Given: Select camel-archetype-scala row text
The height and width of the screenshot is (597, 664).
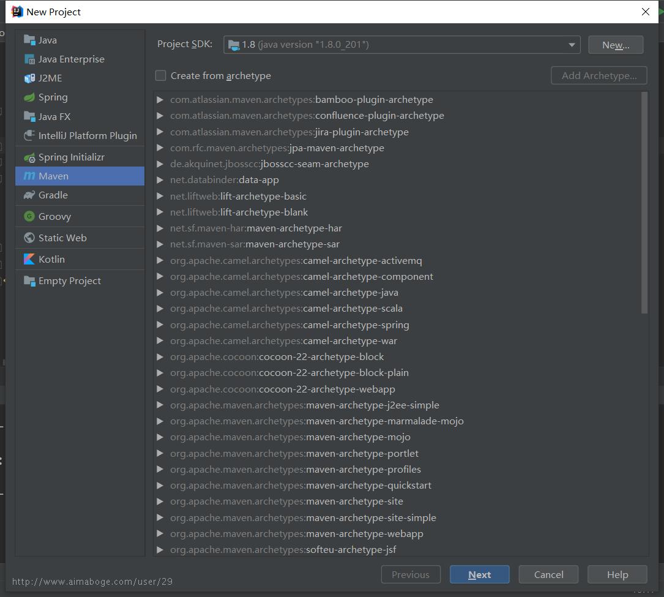Looking at the screenshot, I should [286, 309].
